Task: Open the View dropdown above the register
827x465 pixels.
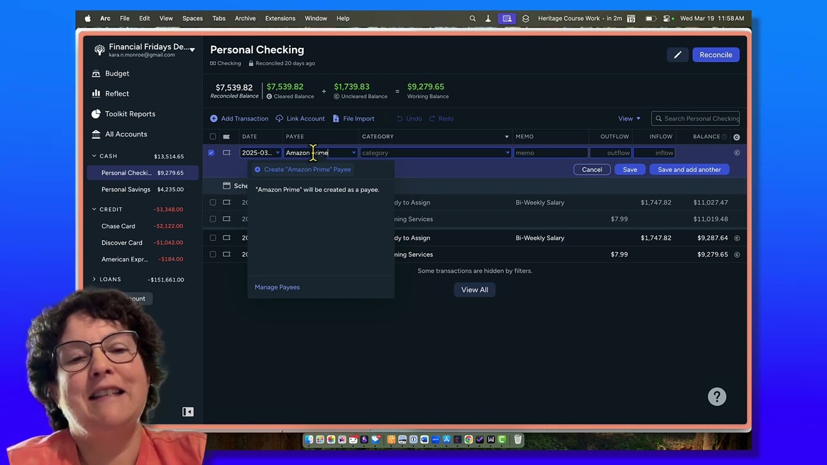Action: [x=629, y=119]
